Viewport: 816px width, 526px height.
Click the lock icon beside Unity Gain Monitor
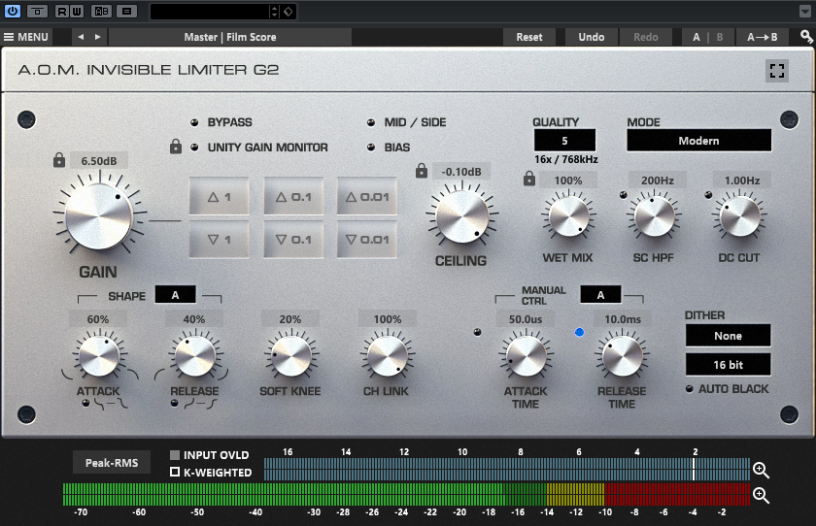176,146
